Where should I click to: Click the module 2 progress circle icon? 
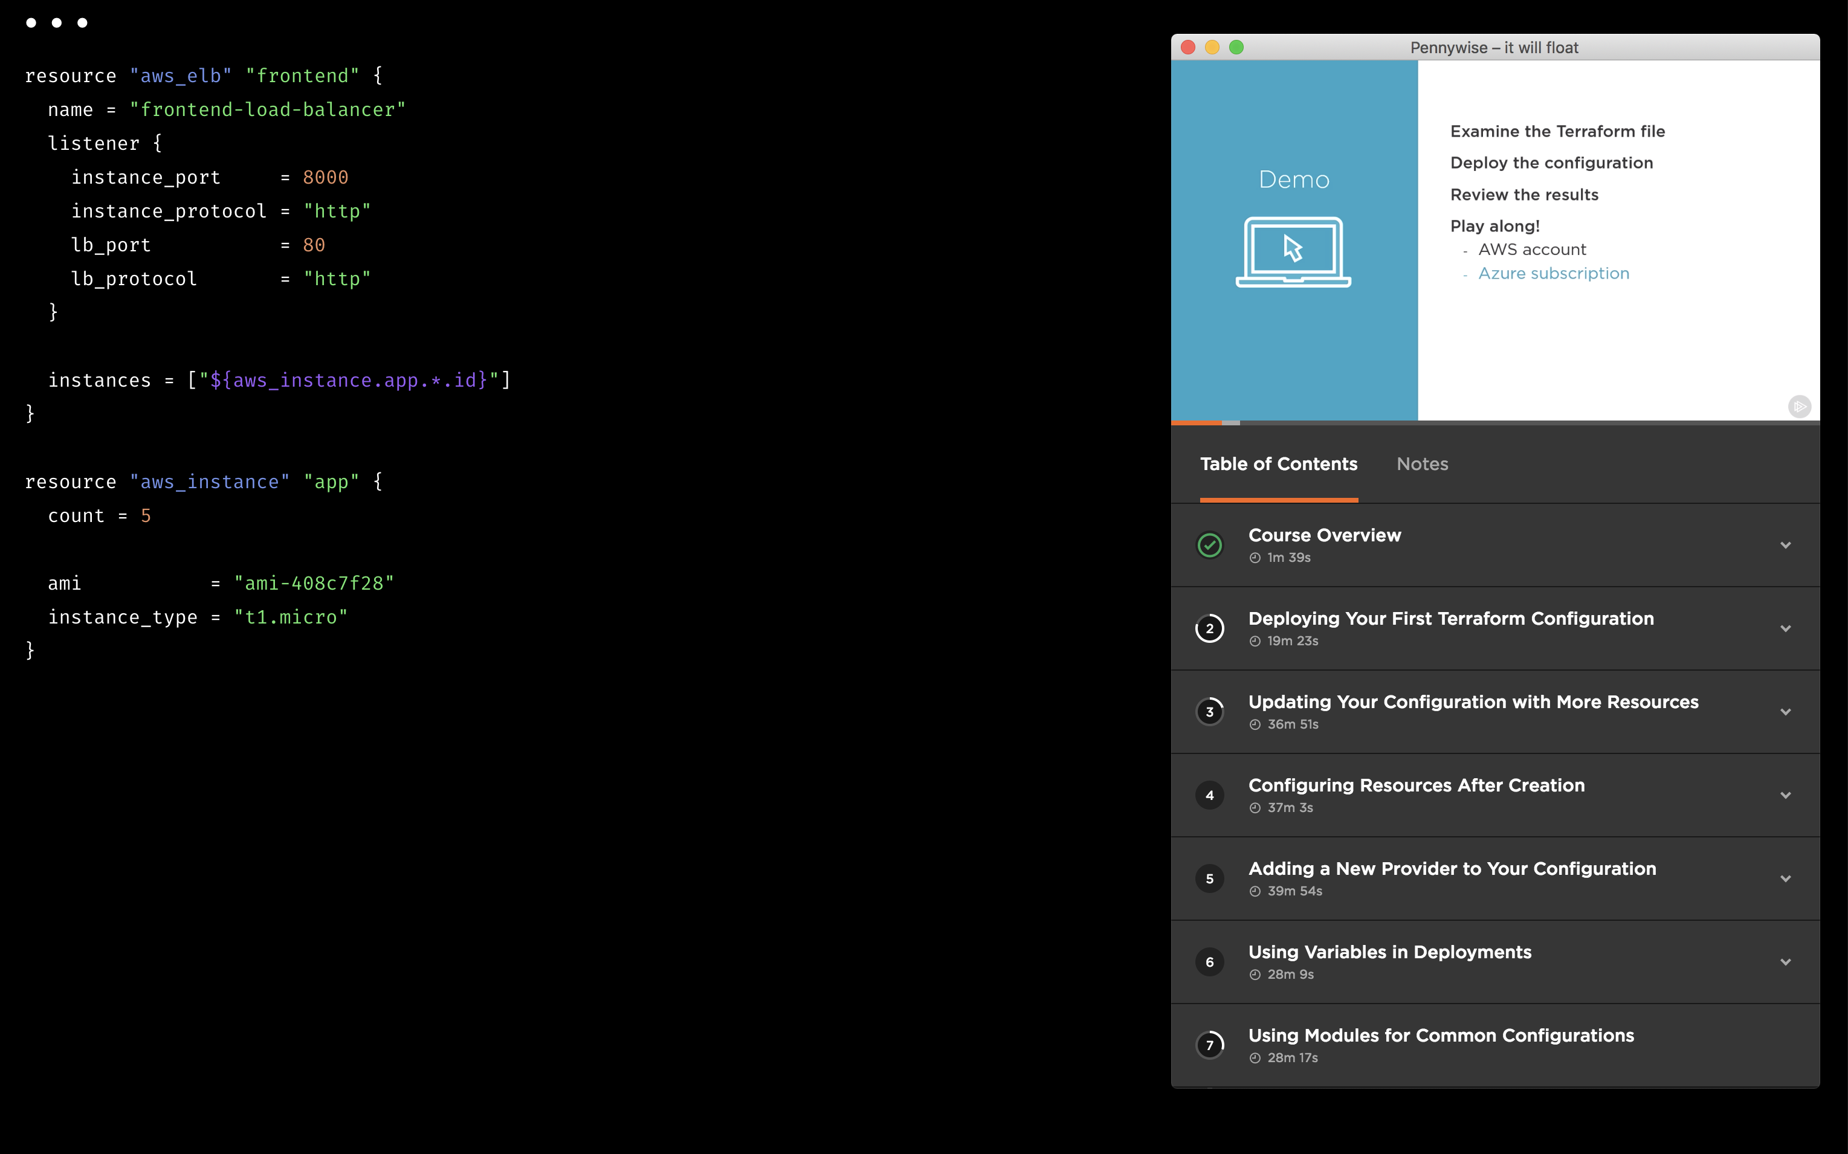(x=1209, y=628)
